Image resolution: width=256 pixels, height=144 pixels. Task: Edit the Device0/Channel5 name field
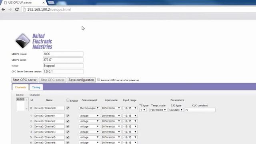tap(49, 137)
